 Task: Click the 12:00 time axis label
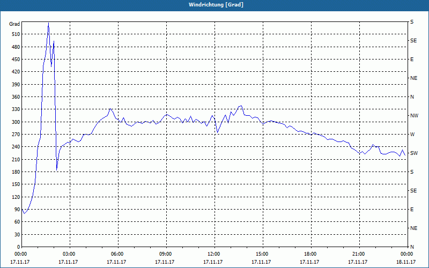click(214, 254)
